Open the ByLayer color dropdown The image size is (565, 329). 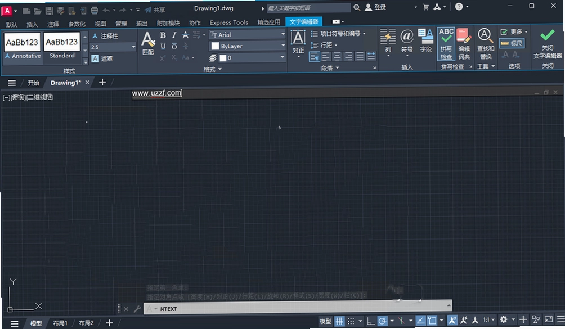point(247,46)
